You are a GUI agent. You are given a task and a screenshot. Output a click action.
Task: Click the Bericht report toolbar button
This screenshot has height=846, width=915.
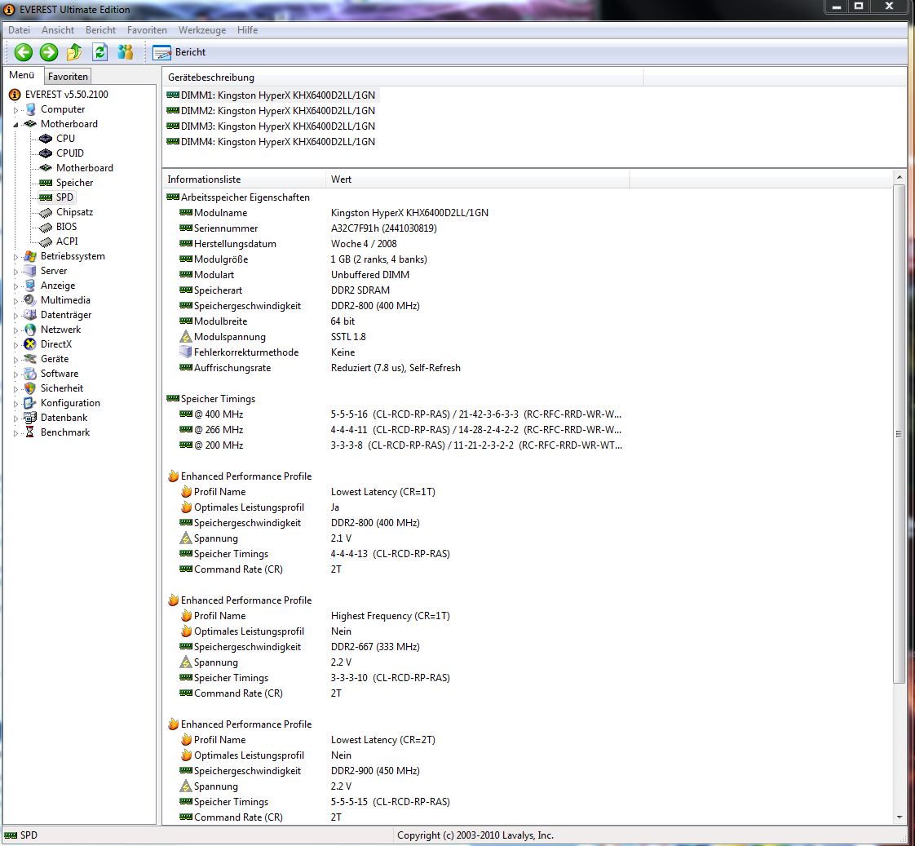coord(179,52)
